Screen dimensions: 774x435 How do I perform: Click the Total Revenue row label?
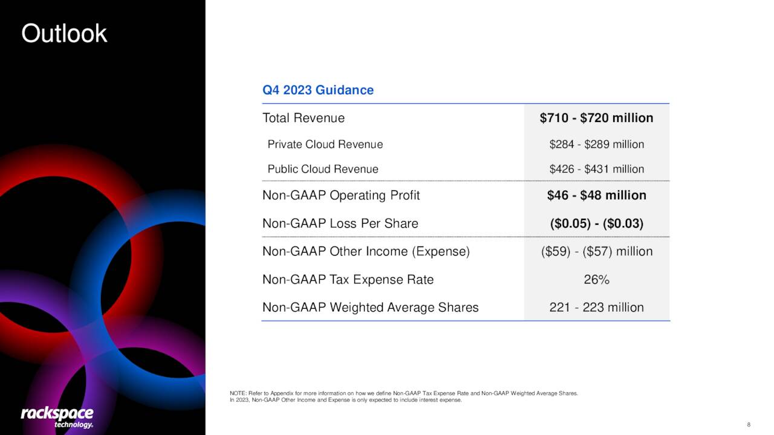tap(304, 118)
